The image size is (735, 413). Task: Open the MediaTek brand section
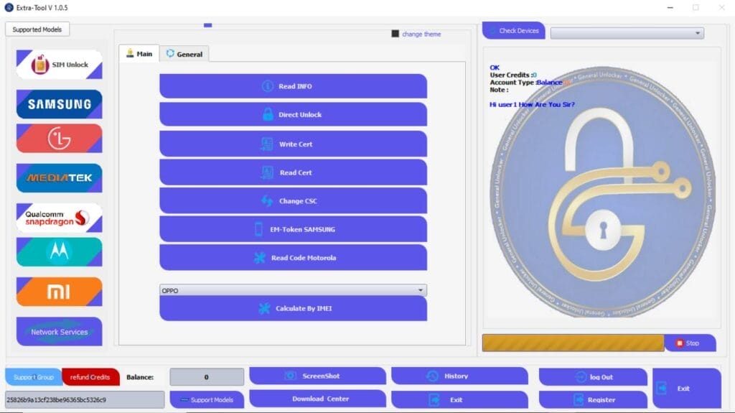[x=60, y=177]
